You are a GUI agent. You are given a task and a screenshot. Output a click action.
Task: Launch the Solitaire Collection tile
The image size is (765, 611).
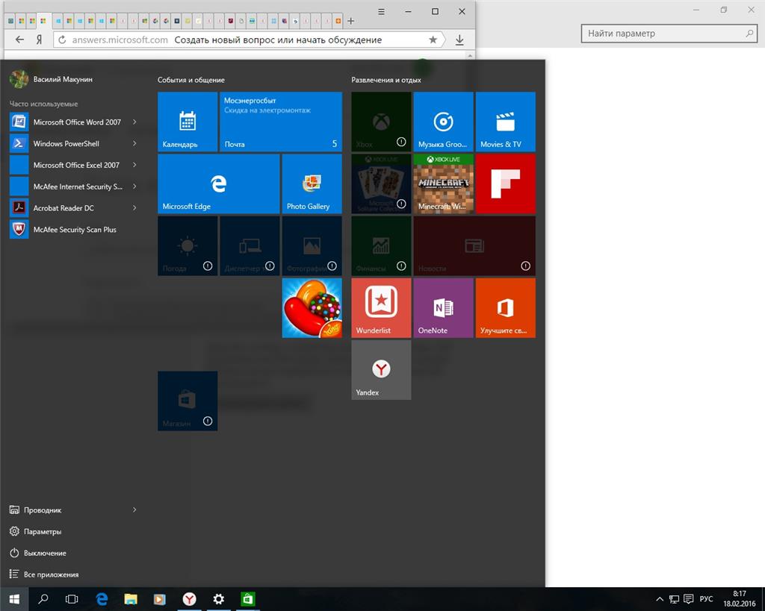click(381, 184)
